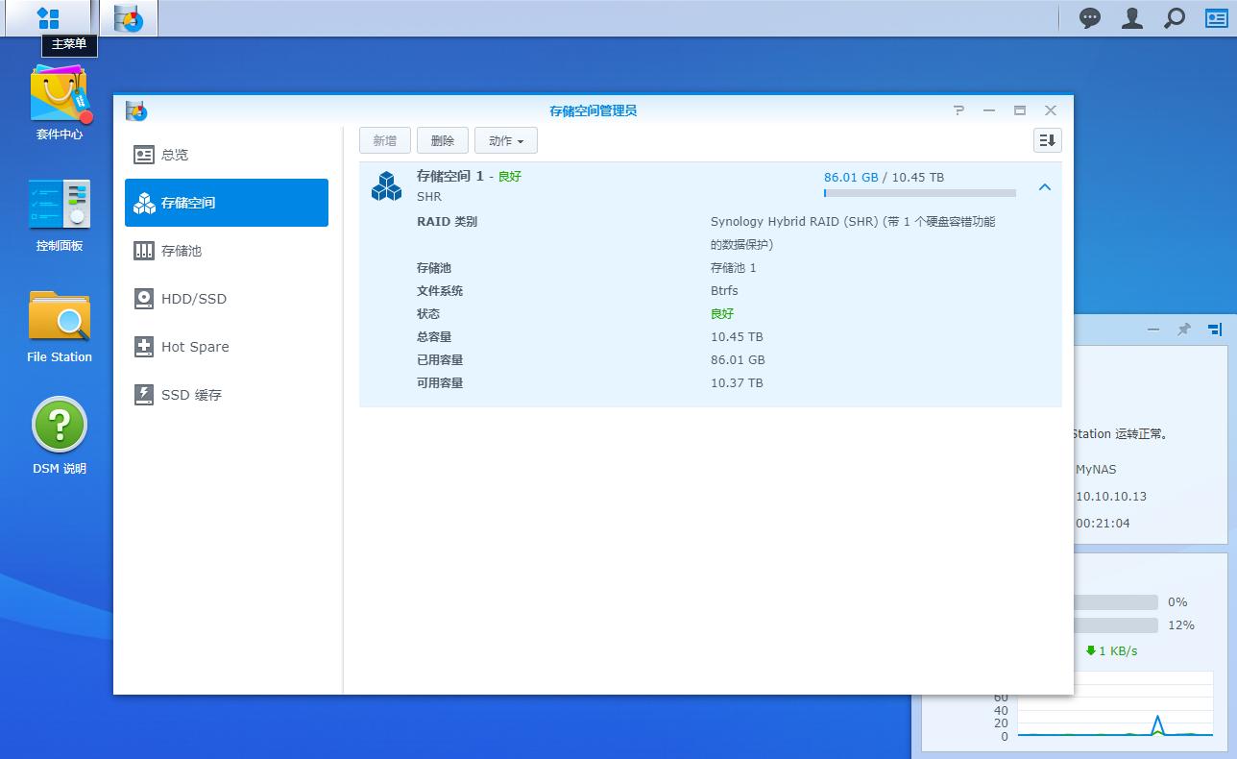Pin the system widget panel

[1184, 330]
